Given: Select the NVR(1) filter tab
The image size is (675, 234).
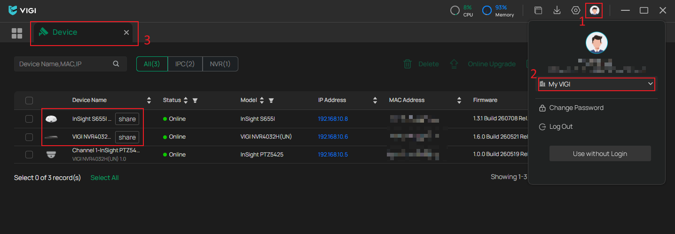Looking at the screenshot, I should [x=220, y=64].
